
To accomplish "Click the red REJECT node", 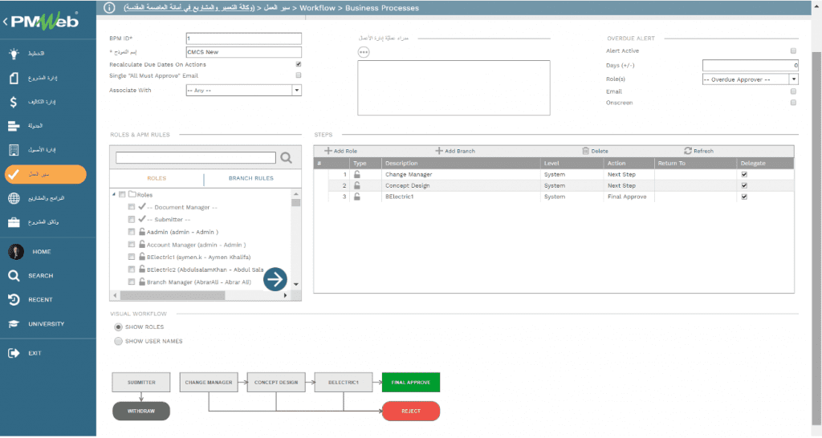I will pos(411,412).
